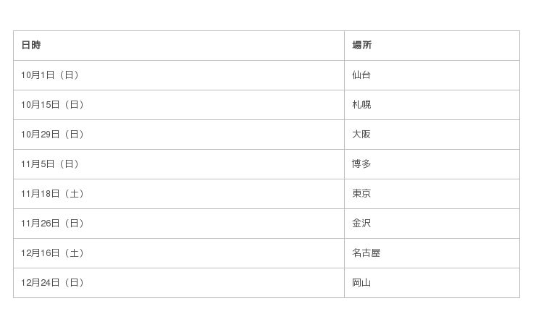Image resolution: width=536 pixels, height=327 pixels.
Task: Click the 場所 column header
Action: point(362,45)
